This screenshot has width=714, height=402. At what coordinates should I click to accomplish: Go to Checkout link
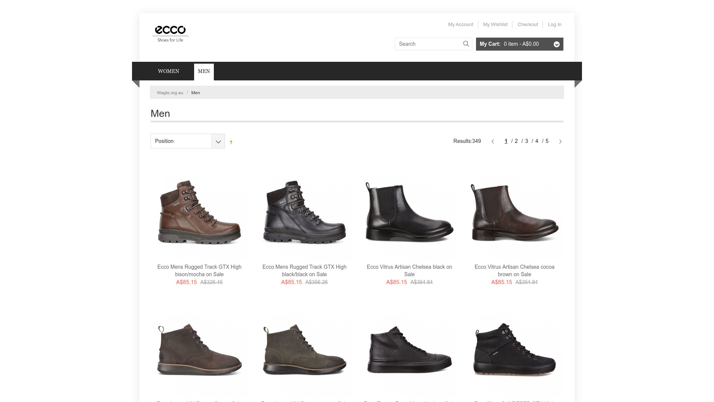tap(528, 25)
